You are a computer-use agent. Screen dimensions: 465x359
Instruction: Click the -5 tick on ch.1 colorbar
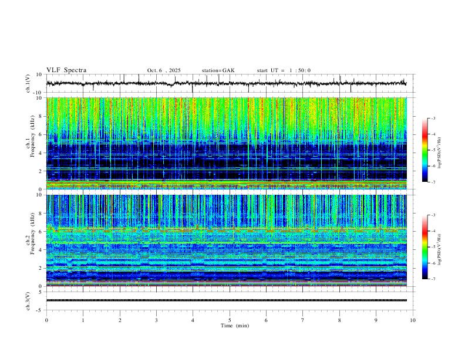click(x=433, y=150)
